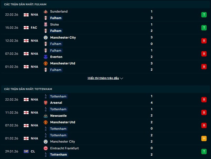
Task: Click red B badge for Arsenal match
Action: 204,100
